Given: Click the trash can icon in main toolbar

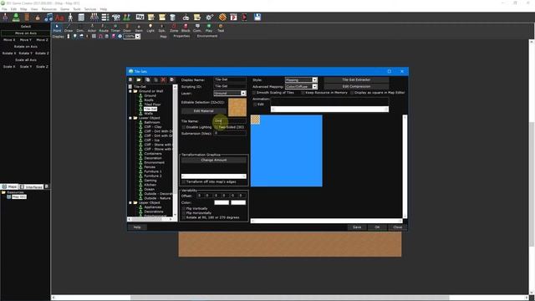Looking at the screenshot, I should coord(173,17).
